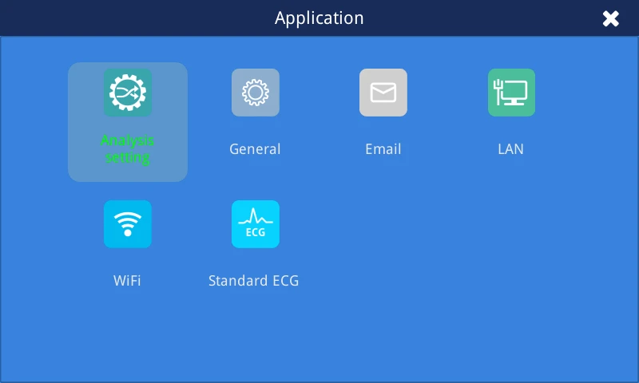Click the 'Standard ECG' text label

tap(253, 280)
